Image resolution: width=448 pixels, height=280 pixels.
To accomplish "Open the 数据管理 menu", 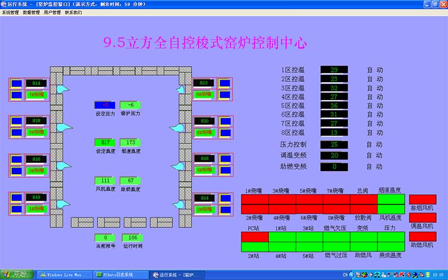I will pos(31,12).
